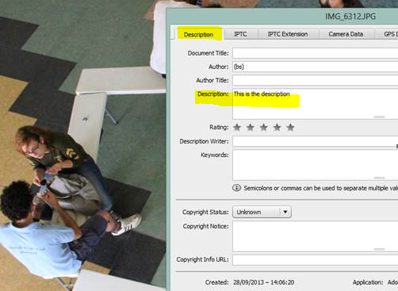Open the Copyright Status dropdown

coord(262,212)
